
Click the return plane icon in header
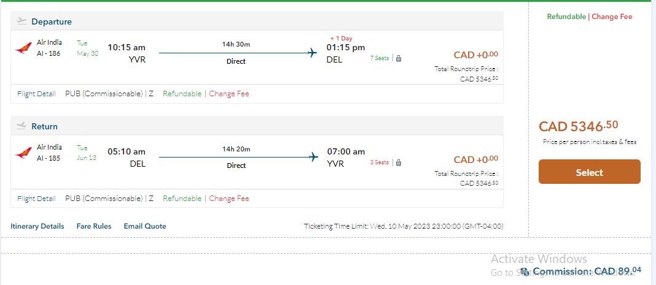pos(22,126)
